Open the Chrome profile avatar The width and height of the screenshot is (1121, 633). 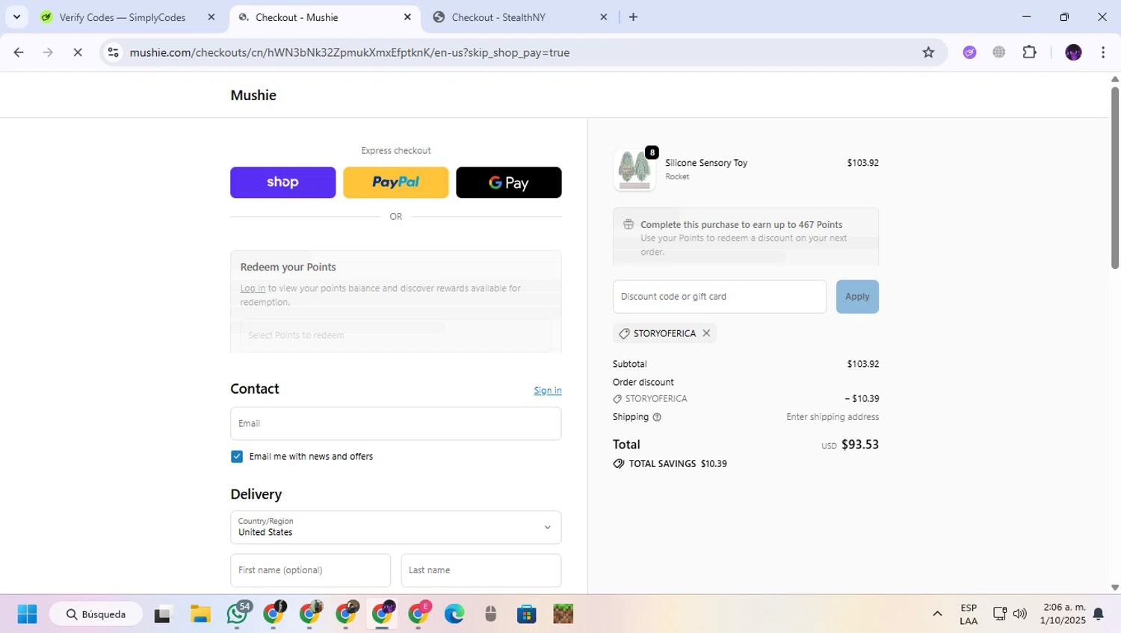coord(1073,52)
